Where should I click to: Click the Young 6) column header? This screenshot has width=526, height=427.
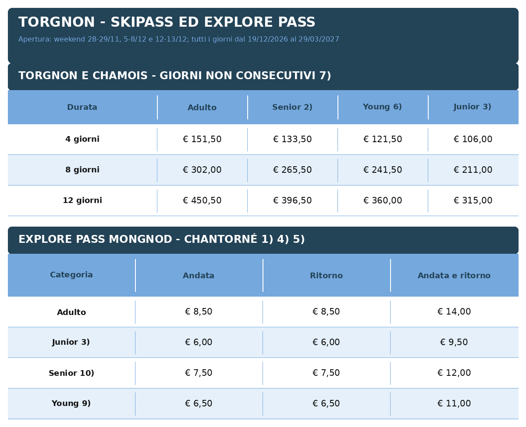(383, 107)
